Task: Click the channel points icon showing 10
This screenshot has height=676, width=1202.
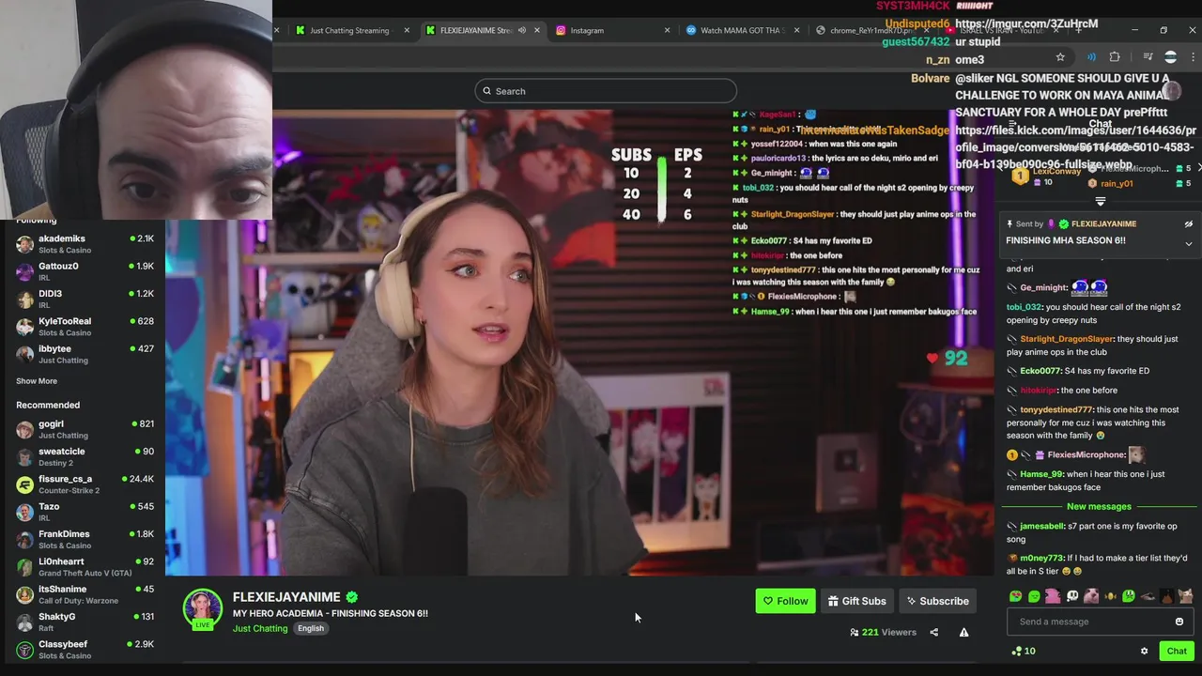Action: pyautogui.click(x=1023, y=651)
